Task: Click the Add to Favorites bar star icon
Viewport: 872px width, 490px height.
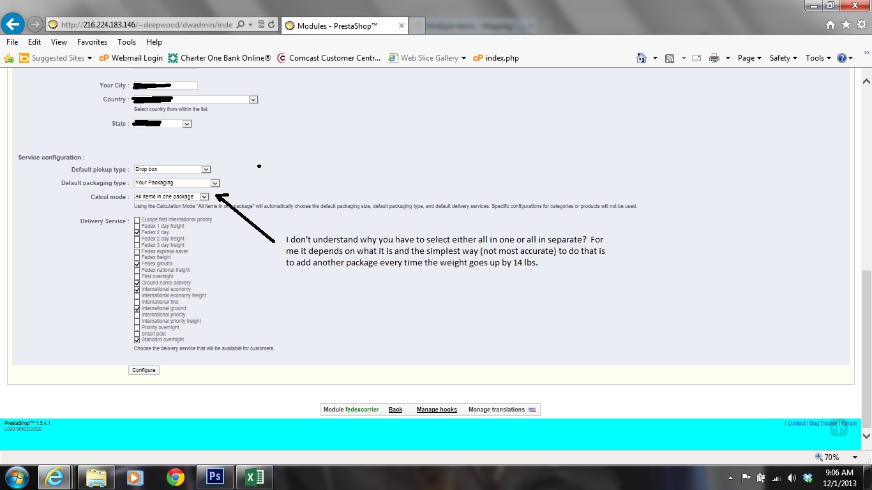Action: (9, 58)
